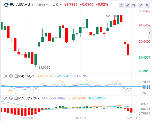The image size is (152, 121).
Task: Click the DEA:0.09562 readout
Action: click(x=97, y=98)
